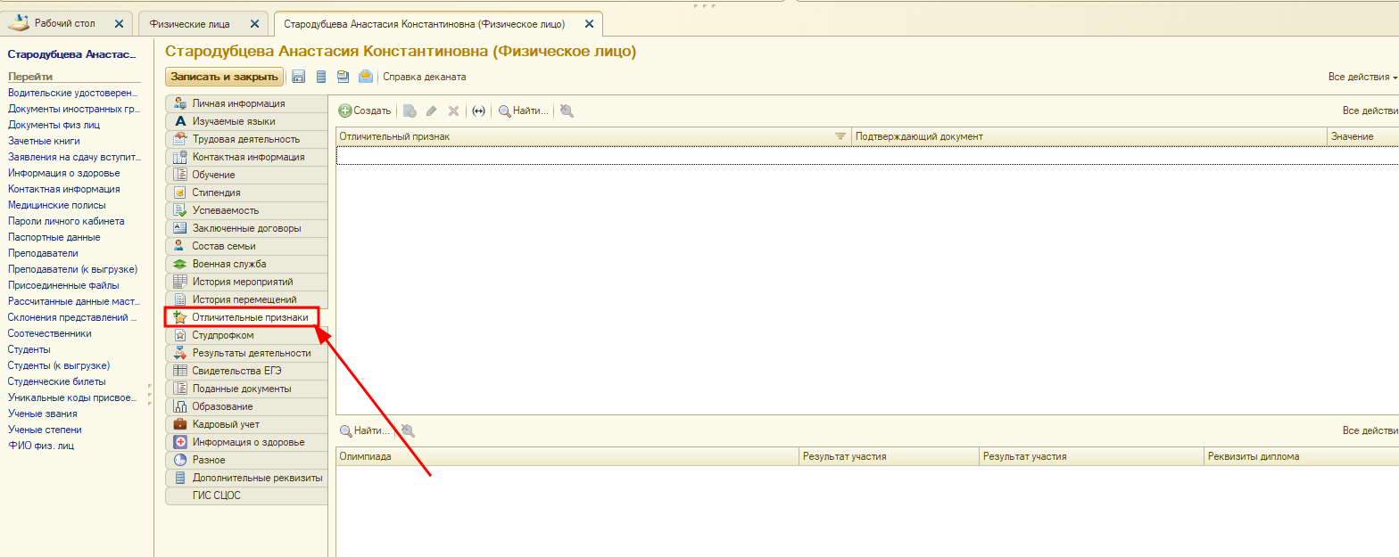Go to Свидетельства ЕГЭ section

pos(236,371)
